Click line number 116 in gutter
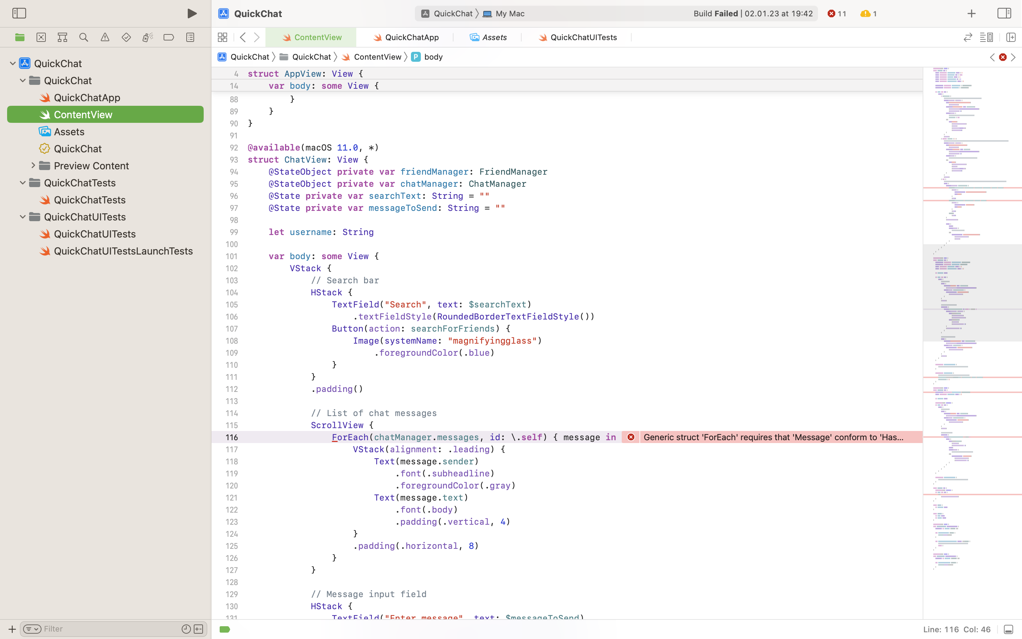 [x=231, y=437]
